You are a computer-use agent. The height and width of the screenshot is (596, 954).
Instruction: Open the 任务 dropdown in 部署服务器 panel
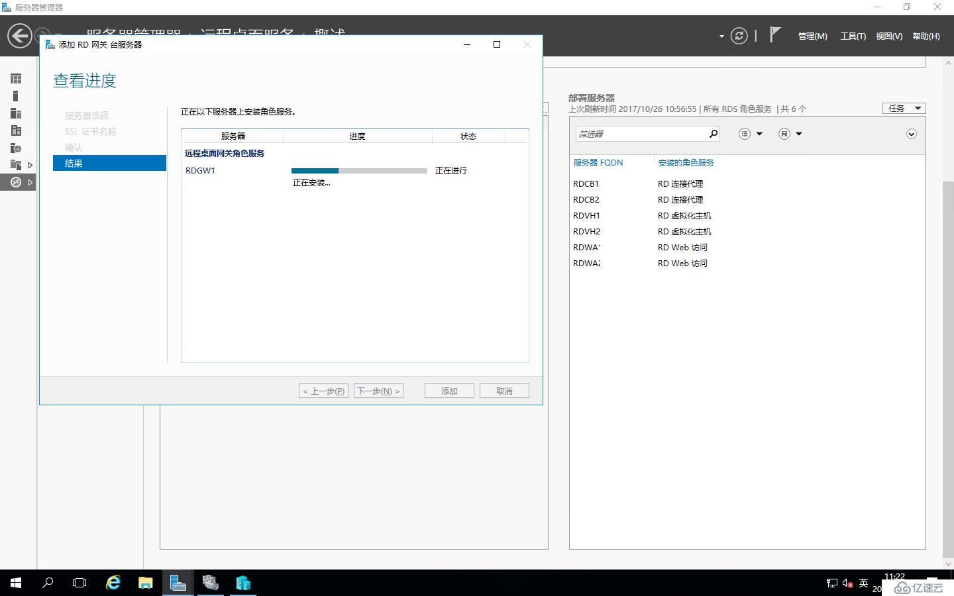point(904,108)
